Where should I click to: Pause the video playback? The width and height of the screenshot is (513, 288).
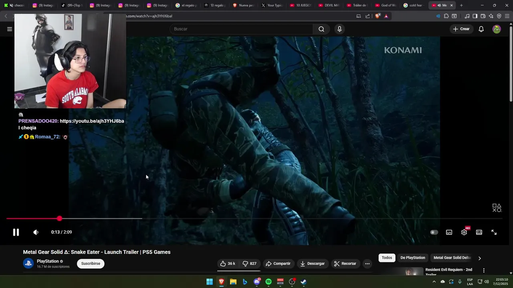tap(16, 232)
